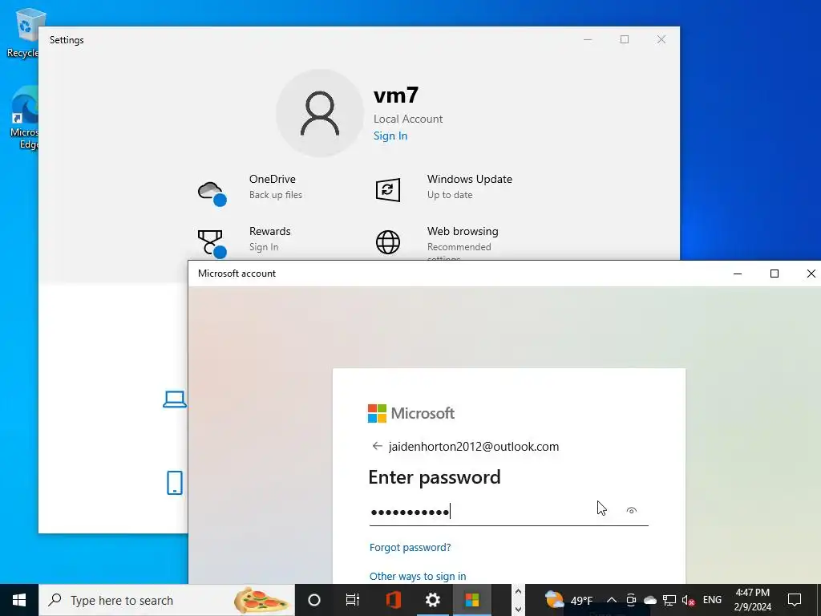Screen dimensions: 821x616
Task: Click Microsoft account taskbar icon
Action: pos(471,600)
